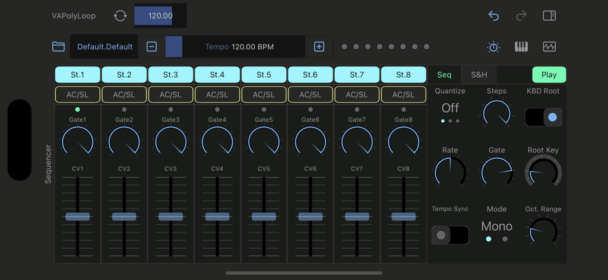This screenshot has height=280, width=608.
Task: Change the Quantize Off setting
Action: [450, 108]
